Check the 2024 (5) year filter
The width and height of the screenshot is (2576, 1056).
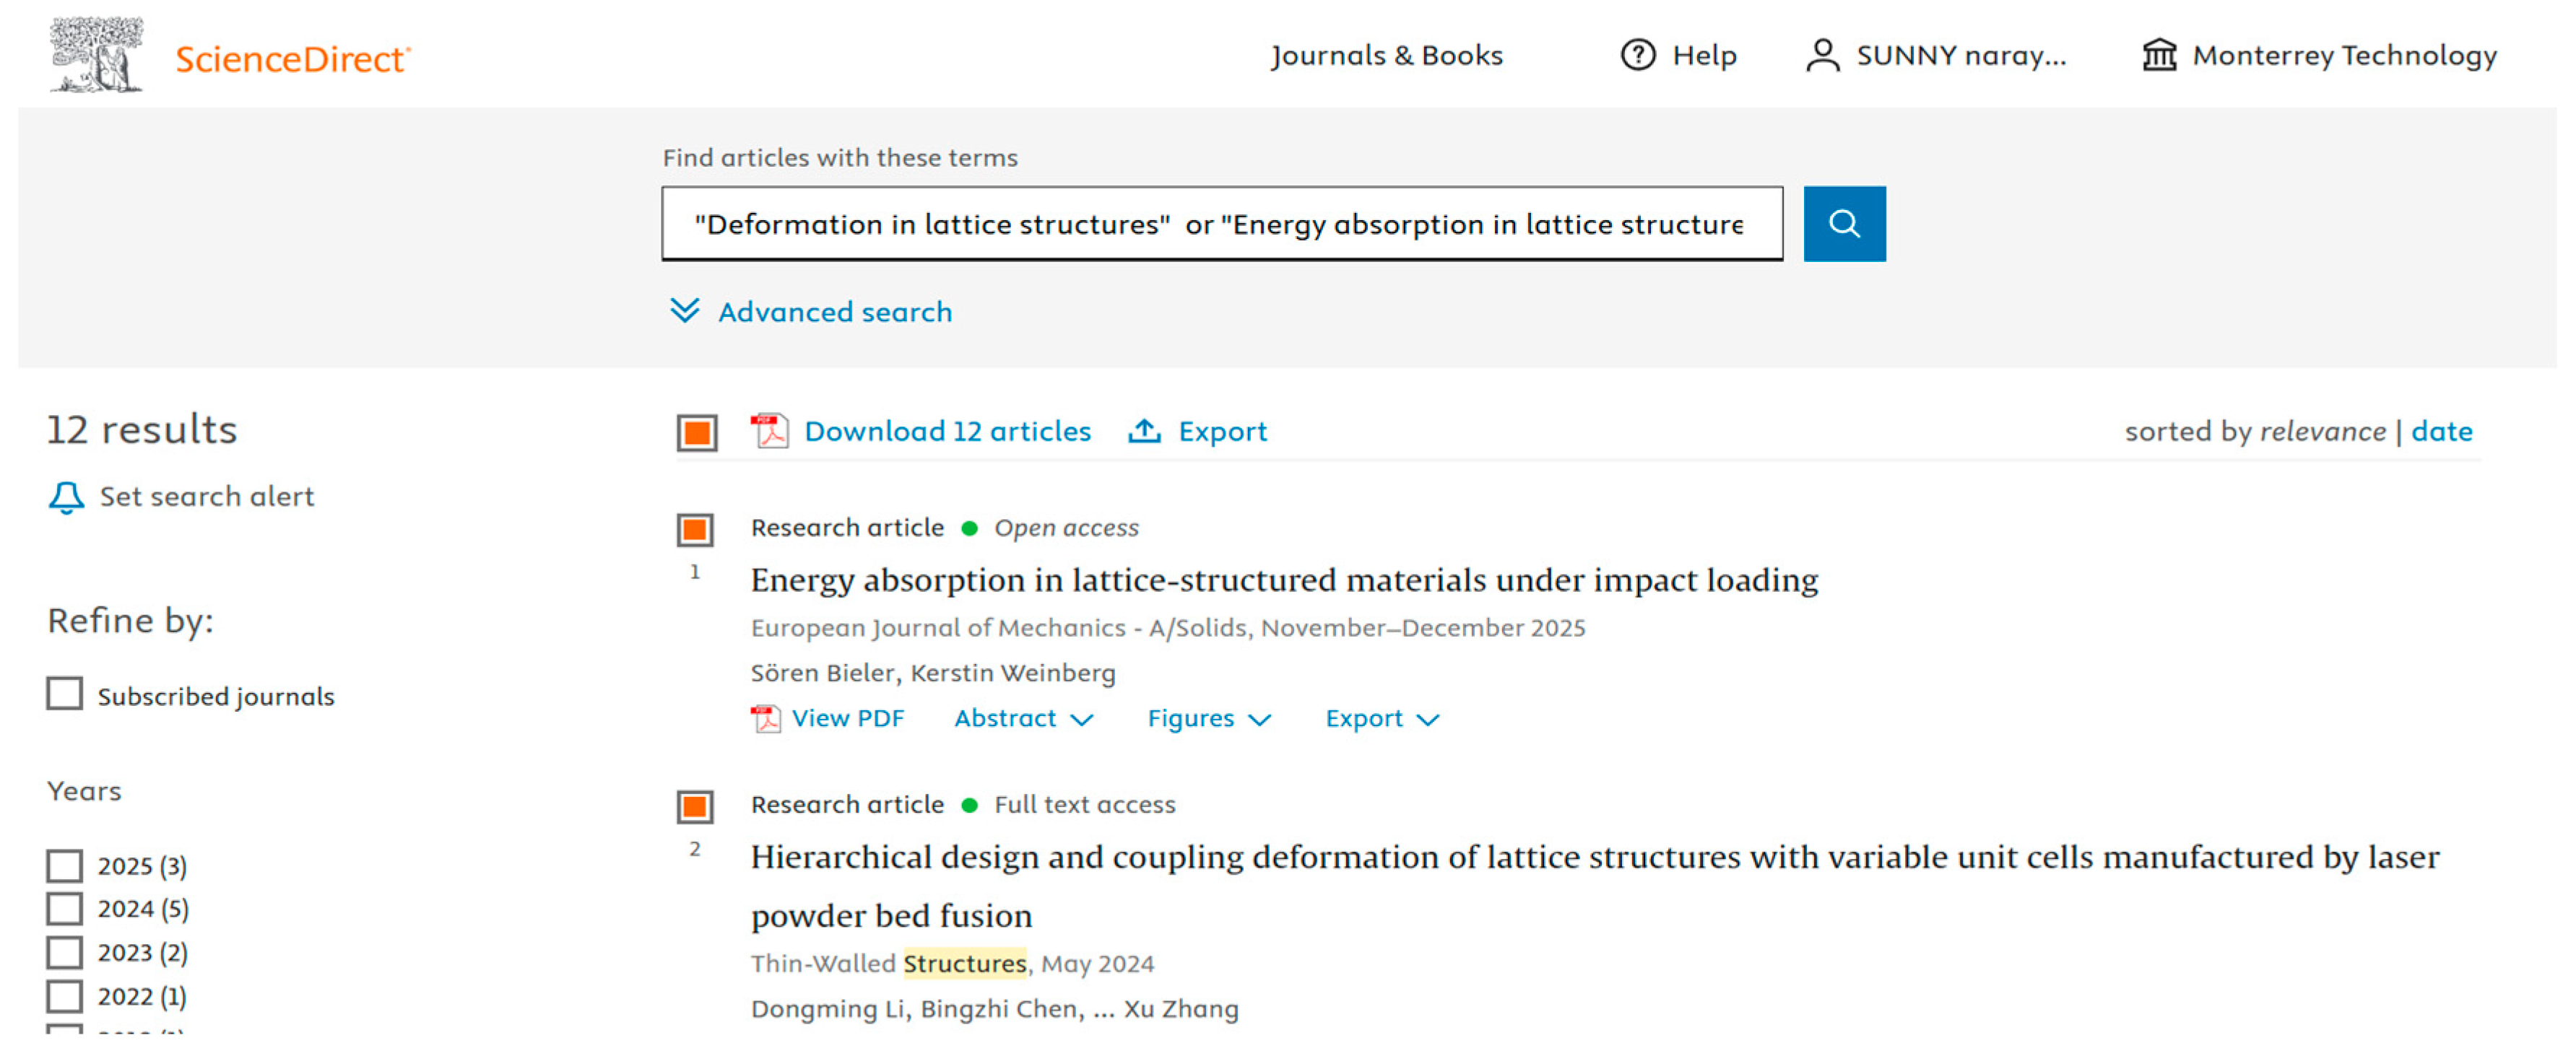[x=65, y=909]
